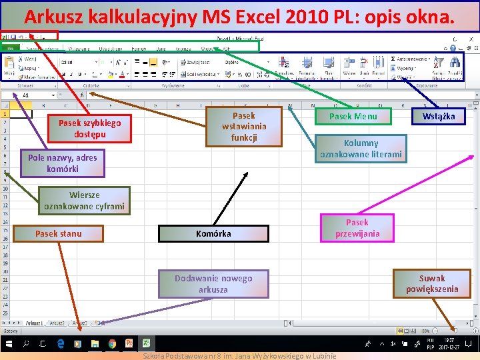Open the green Plik (File) tab
This screenshot has height=360, width=480.
coord(11,49)
